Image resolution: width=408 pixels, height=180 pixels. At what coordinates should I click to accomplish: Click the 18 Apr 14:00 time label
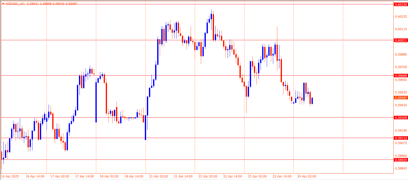134,176
